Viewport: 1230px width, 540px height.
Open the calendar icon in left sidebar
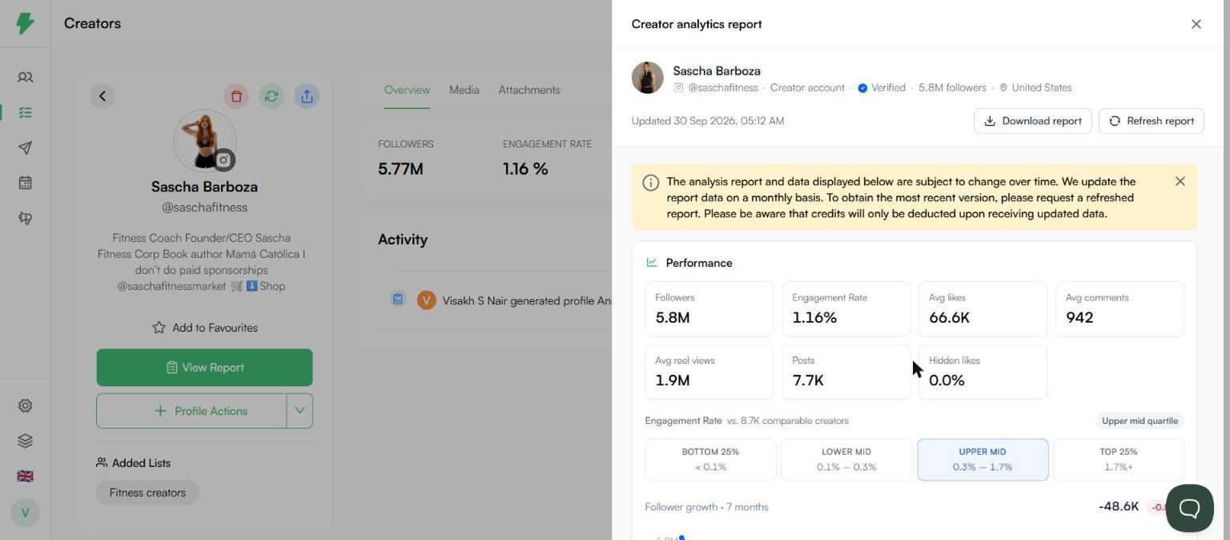[x=26, y=183]
